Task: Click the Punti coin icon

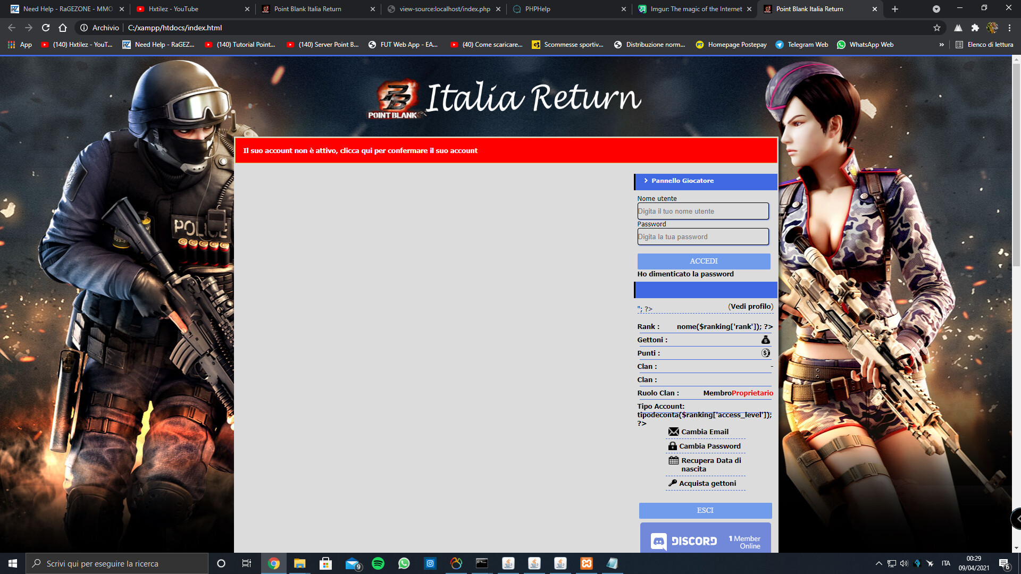Action: click(766, 353)
